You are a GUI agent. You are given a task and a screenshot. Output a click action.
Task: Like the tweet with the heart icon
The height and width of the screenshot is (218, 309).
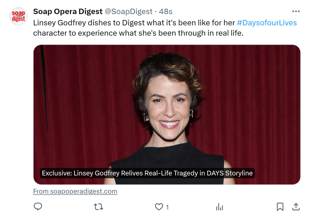(x=159, y=207)
